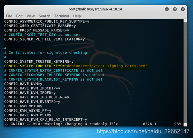This screenshot has height=138, width=193.
Task: Click line CONFIG_HAVE_KVM_IRQCHIP=y
Action: coord(32,88)
